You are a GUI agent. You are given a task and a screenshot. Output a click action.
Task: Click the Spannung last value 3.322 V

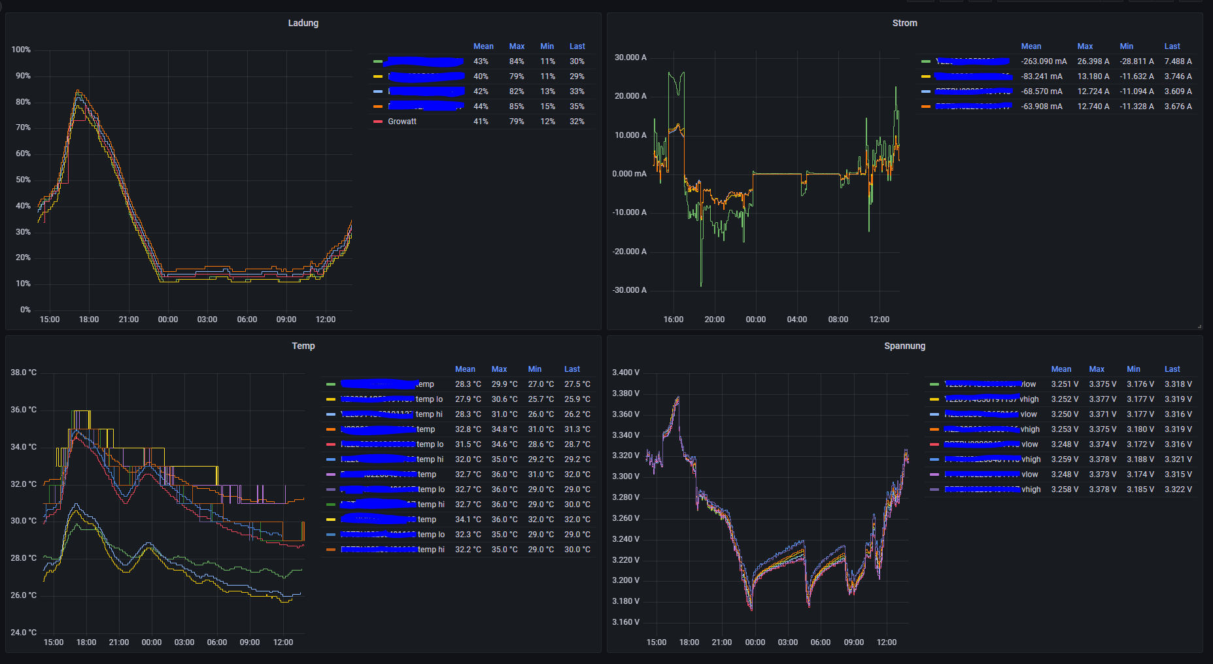(1178, 490)
